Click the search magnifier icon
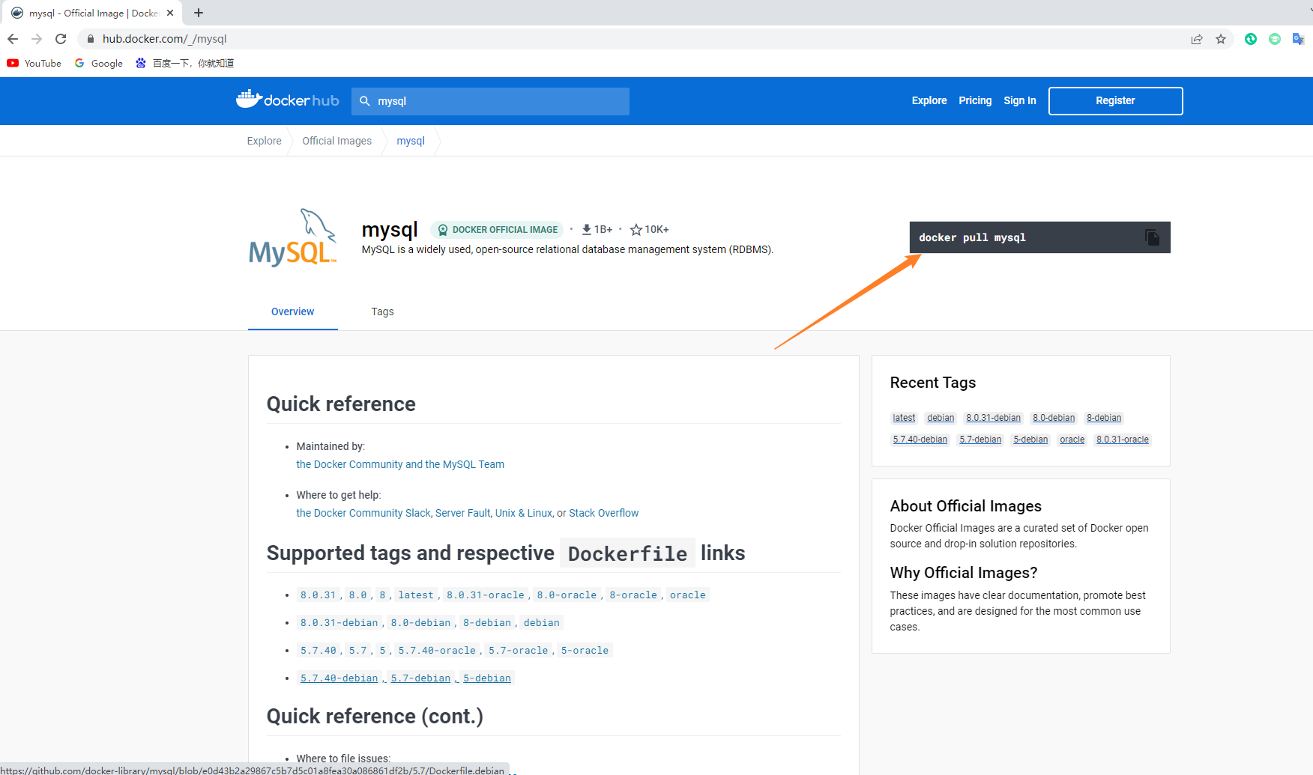The height and width of the screenshot is (775, 1313). click(x=365, y=101)
